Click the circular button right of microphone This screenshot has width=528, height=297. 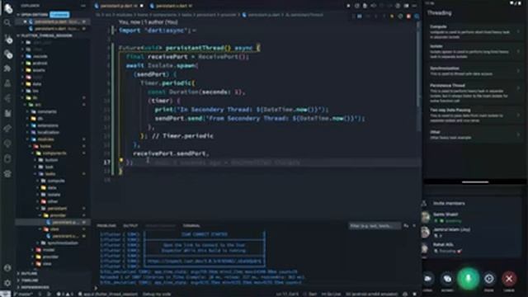489,279
